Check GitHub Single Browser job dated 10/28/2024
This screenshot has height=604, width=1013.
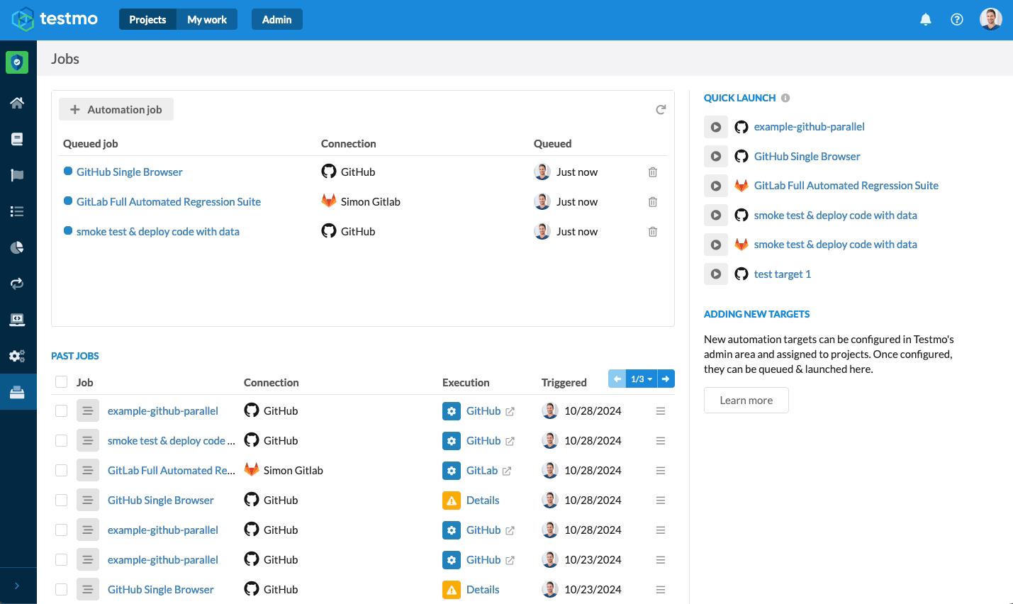point(61,500)
